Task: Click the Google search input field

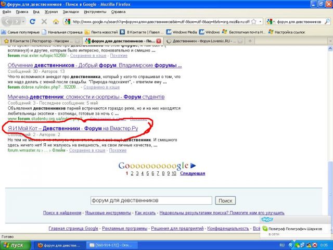Action: 151,201
